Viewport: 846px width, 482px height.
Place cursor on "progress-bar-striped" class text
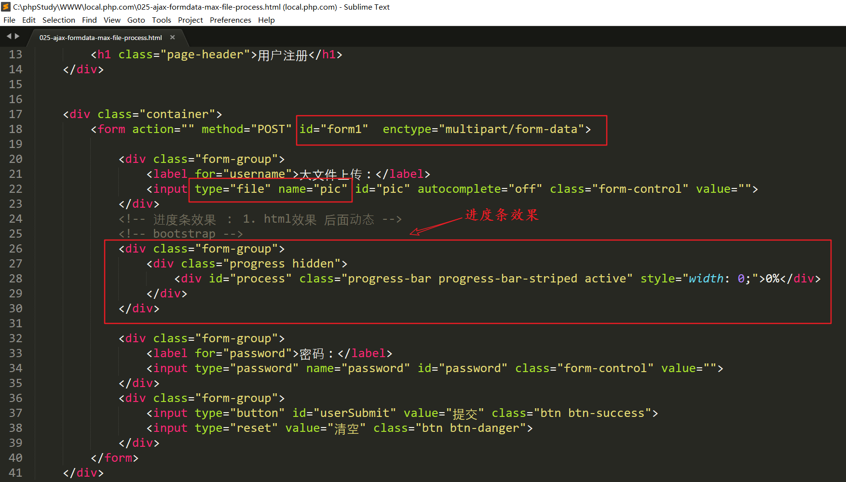[x=507, y=279]
